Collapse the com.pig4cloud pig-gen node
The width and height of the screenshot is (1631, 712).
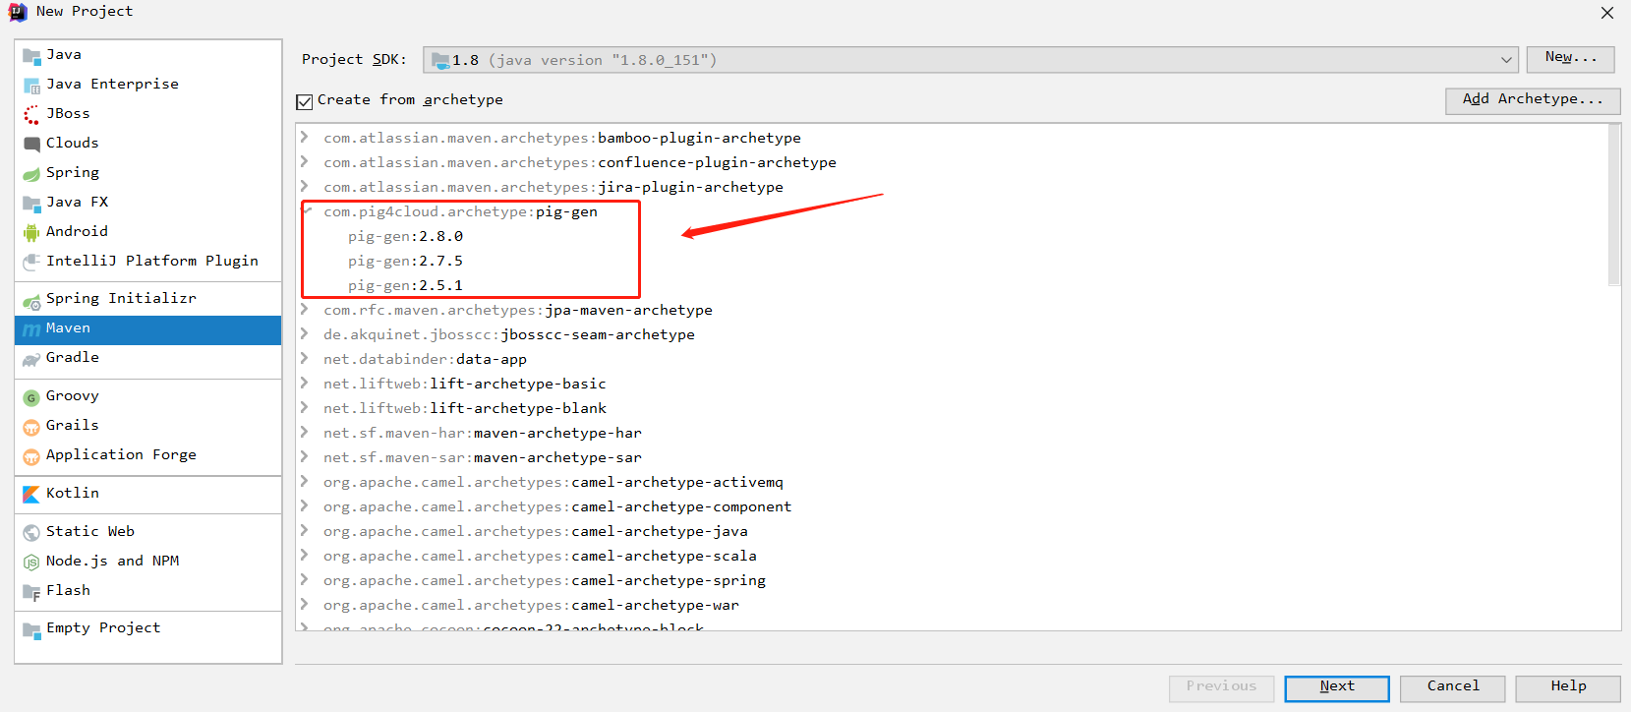[x=307, y=210]
